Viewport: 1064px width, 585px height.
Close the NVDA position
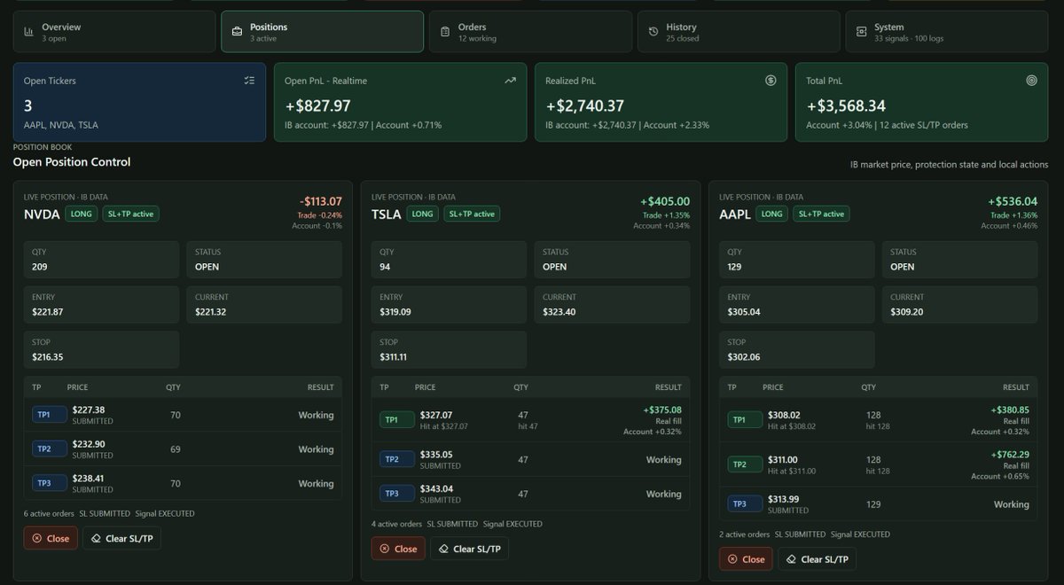pos(51,538)
